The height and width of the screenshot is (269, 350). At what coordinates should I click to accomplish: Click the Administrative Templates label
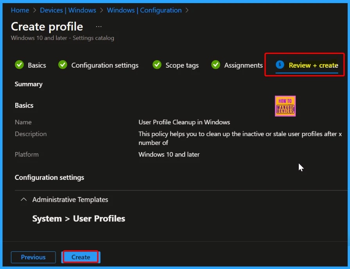tap(70, 199)
